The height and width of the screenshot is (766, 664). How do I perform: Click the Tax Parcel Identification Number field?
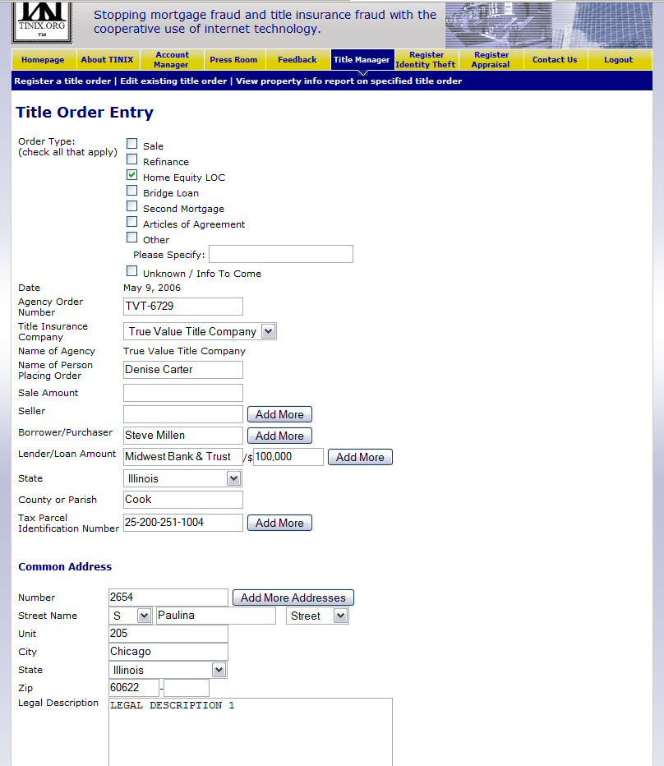click(183, 522)
